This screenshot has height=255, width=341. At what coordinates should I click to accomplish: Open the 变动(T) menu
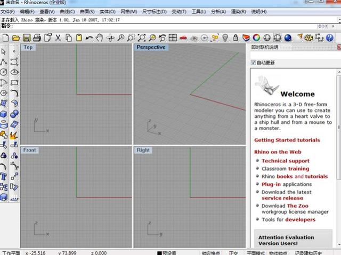(x=179, y=12)
